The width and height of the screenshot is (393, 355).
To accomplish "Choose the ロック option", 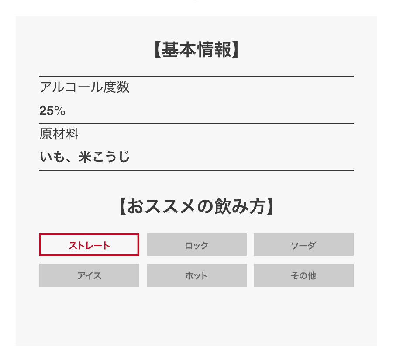I will 196,245.
